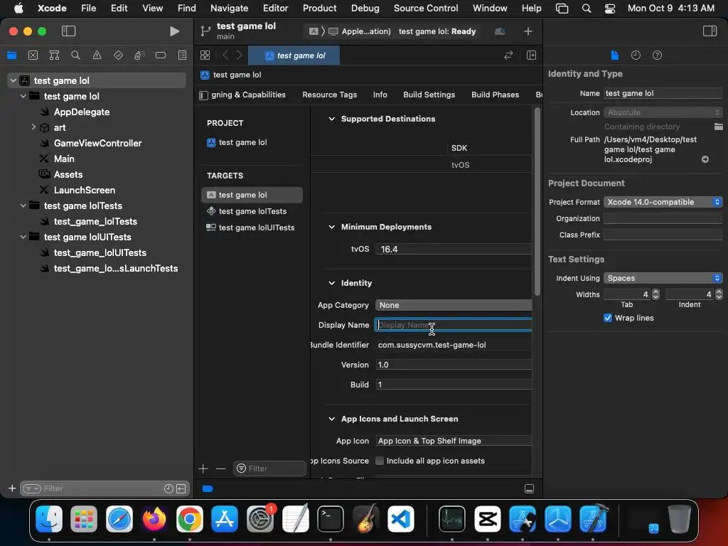Remove selected target with minus
This screenshot has width=728, height=546.
point(220,469)
